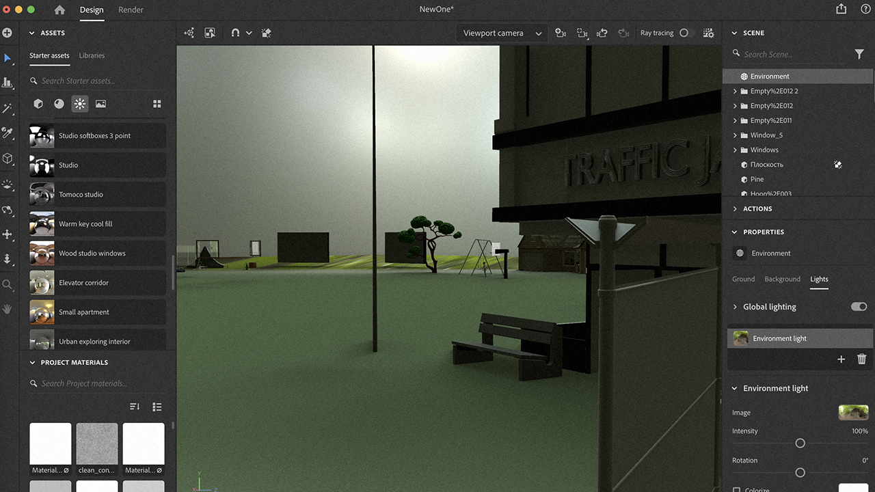The image size is (875, 492).
Task: Toggle Ray tracing switch
Action: coord(685,33)
